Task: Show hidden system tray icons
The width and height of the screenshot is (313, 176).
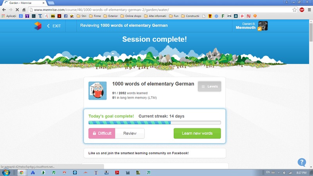Action: coord(279,173)
